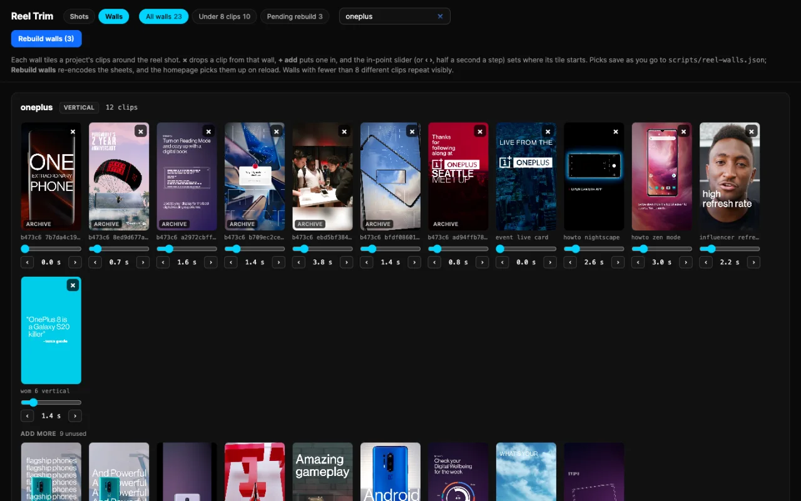Step the howto nightscape in-point forward

pos(618,262)
